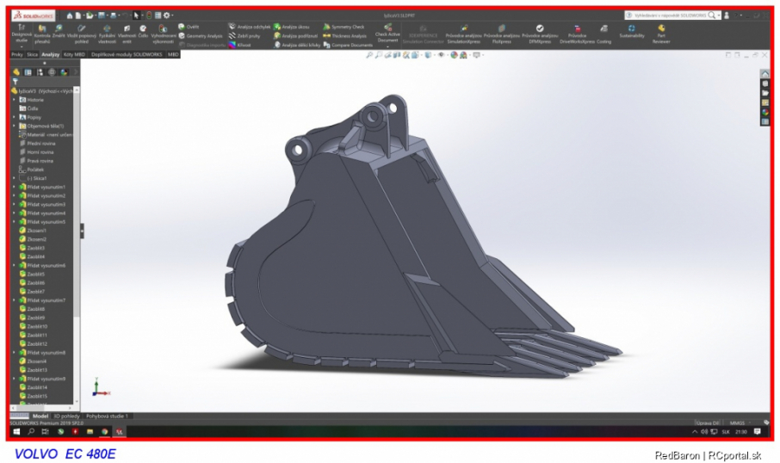
Task: Select the Zkosení1 feature
Action: (33, 231)
